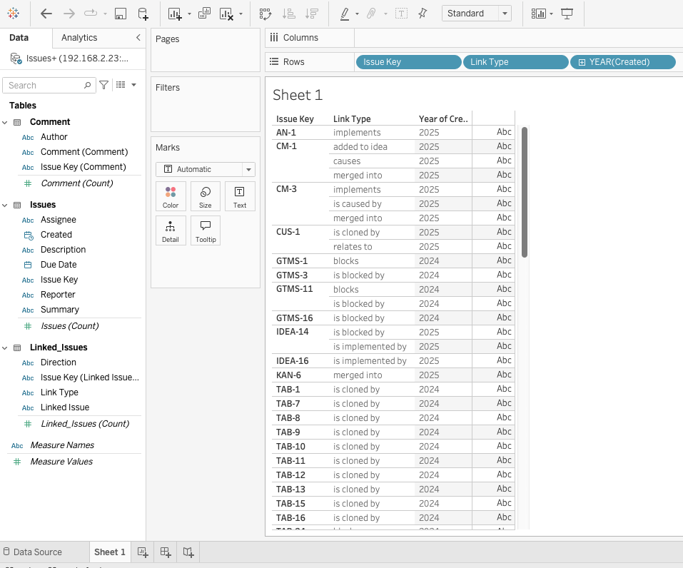Click the Group Members paperclip icon
Image resolution: width=683 pixels, height=568 pixels.
pos(371,14)
